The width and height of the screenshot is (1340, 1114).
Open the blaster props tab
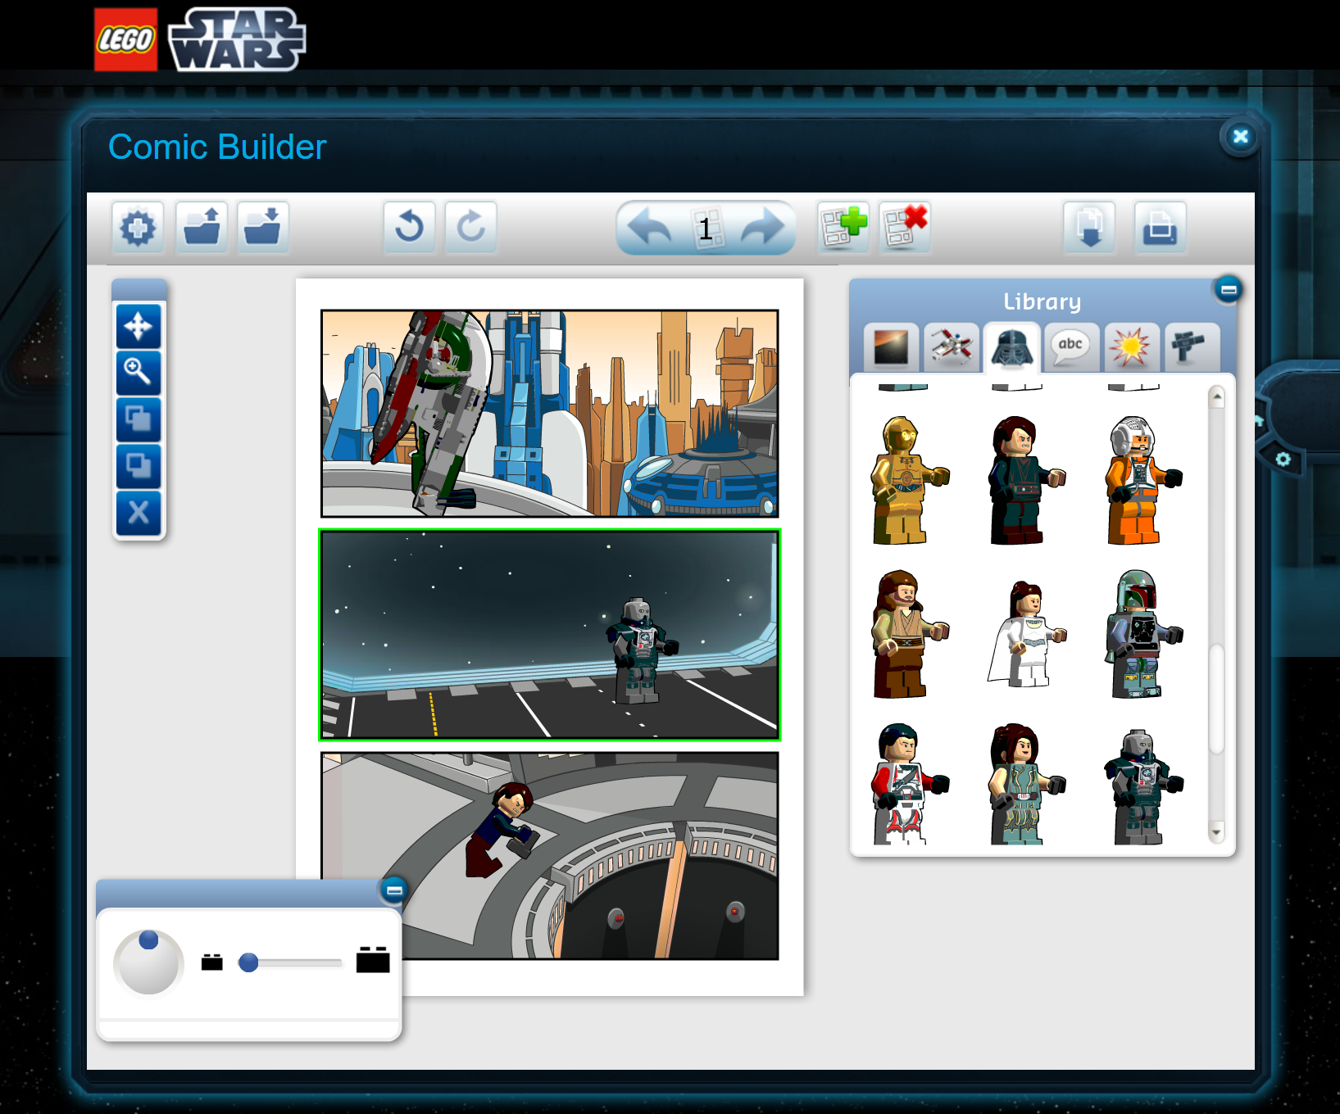pos(1191,347)
